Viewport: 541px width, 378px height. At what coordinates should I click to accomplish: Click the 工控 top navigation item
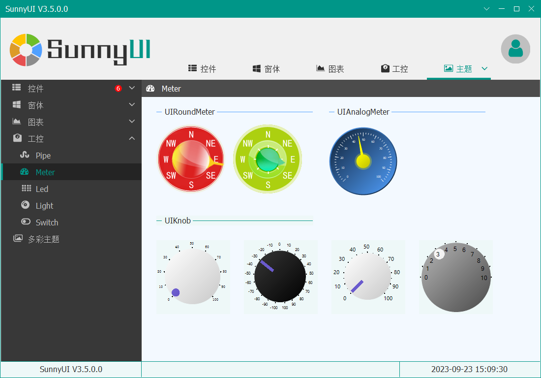click(394, 69)
